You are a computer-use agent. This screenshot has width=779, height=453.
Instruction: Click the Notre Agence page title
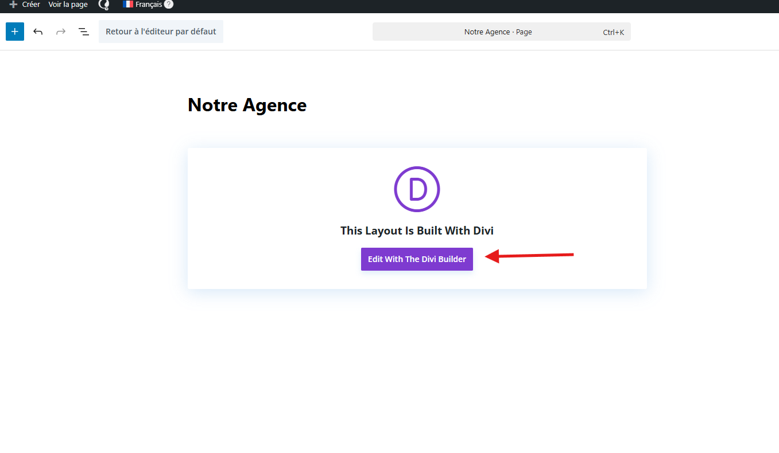pyautogui.click(x=247, y=106)
